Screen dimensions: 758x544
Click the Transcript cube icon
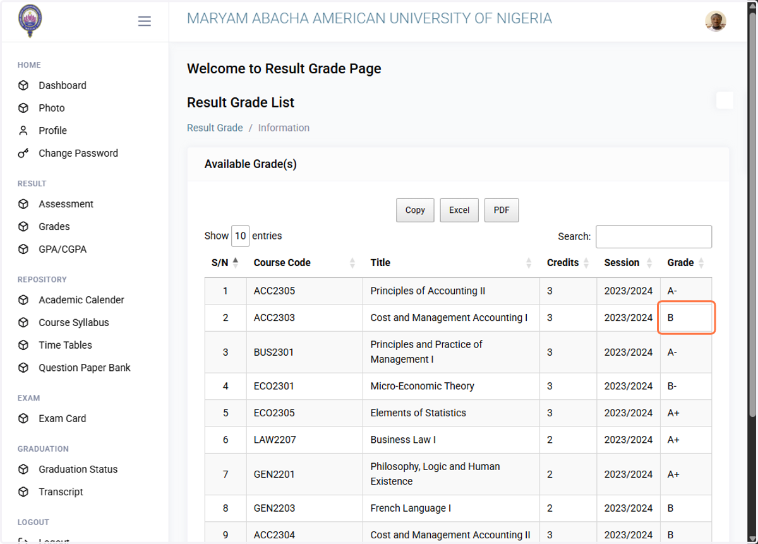(x=23, y=492)
